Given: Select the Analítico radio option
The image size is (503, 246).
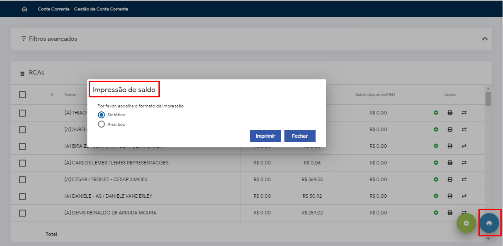Looking at the screenshot, I should [101, 124].
